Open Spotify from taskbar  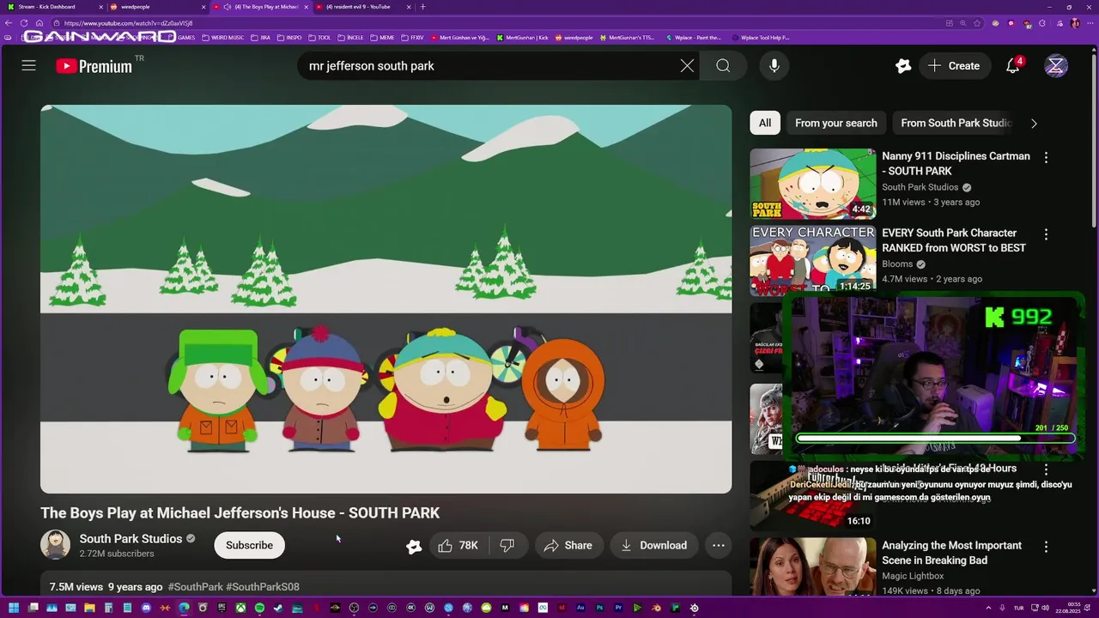click(x=259, y=608)
